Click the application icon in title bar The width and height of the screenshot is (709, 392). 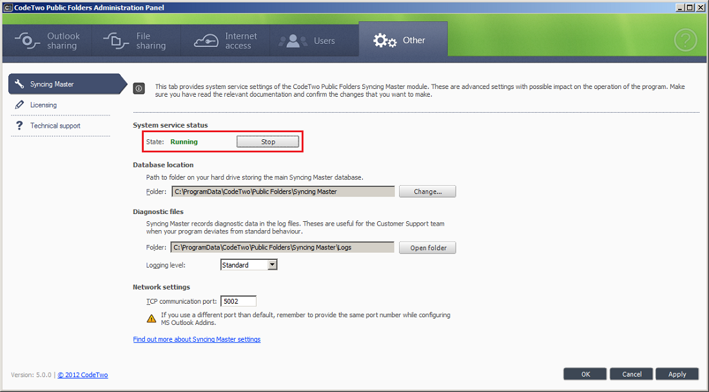(x=8, y=8)
